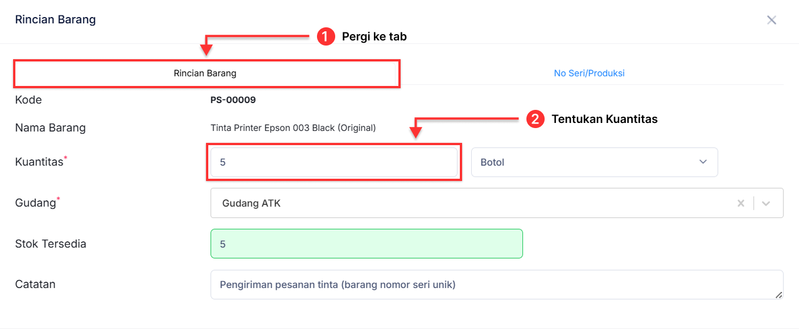Viewport: 799px width, 329px height.
Task: Clear the Gudang ATK selection using the X icon
Action: point(741,203)
